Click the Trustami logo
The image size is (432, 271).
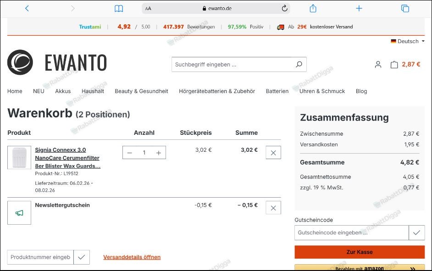tap(90, 27)
